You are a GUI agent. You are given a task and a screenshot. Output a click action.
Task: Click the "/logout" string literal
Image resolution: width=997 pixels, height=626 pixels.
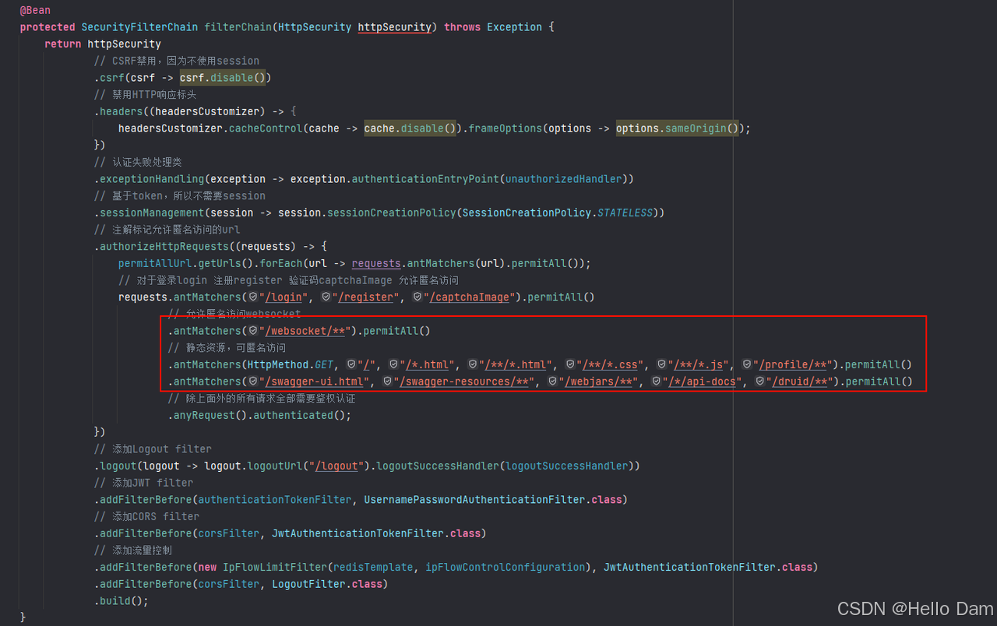[336, 466]
